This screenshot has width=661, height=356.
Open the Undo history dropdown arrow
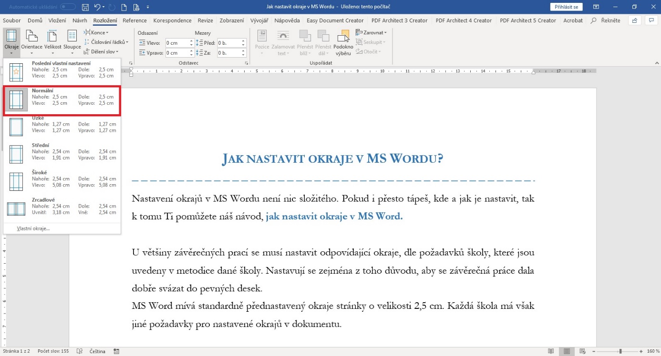click(x=104, y=7)
